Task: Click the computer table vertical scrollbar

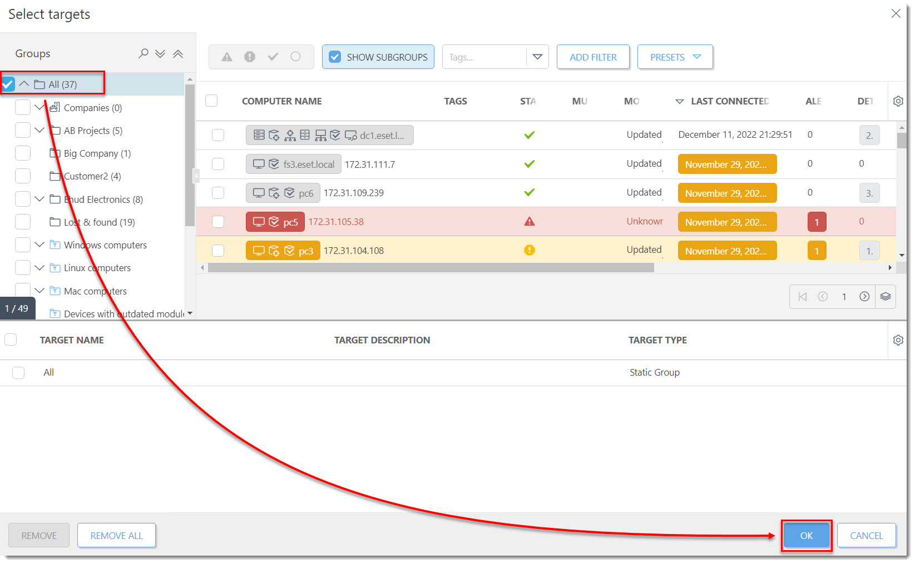Action: (x=901, y=141)
